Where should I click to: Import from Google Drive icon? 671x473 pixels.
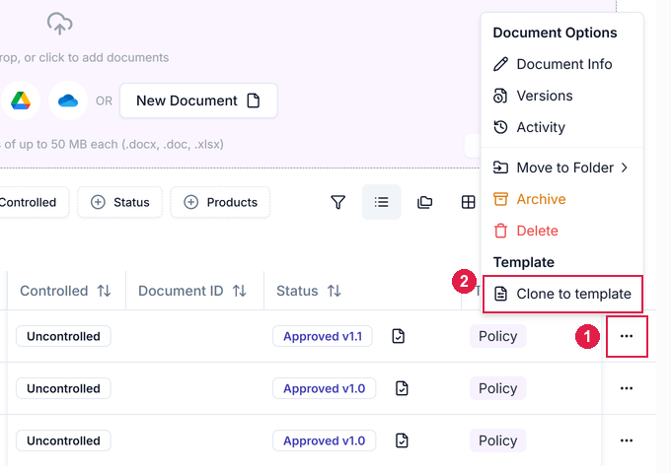point(21,101)
